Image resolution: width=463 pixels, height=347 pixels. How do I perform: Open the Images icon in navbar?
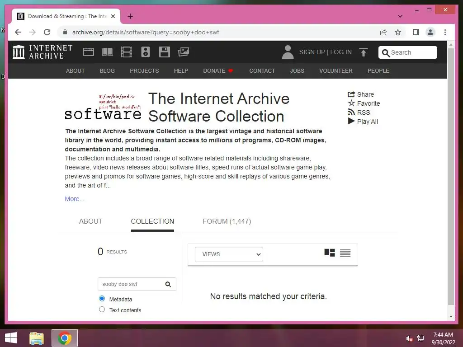[x=184, y=52]
